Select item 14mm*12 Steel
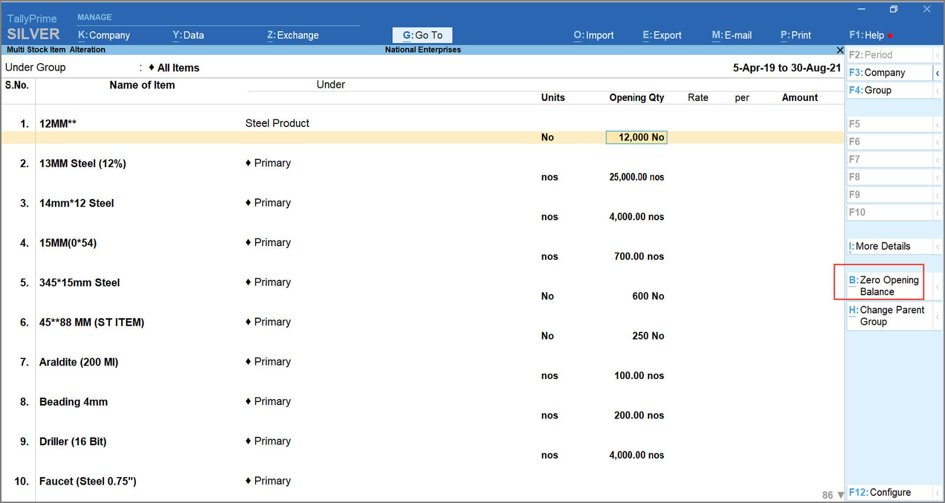945x503 pixels. [77, 203]
